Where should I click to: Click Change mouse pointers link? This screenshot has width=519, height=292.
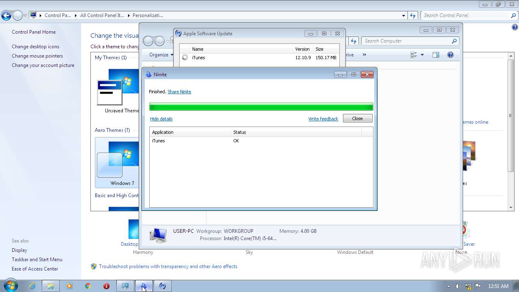coord(37,56)
